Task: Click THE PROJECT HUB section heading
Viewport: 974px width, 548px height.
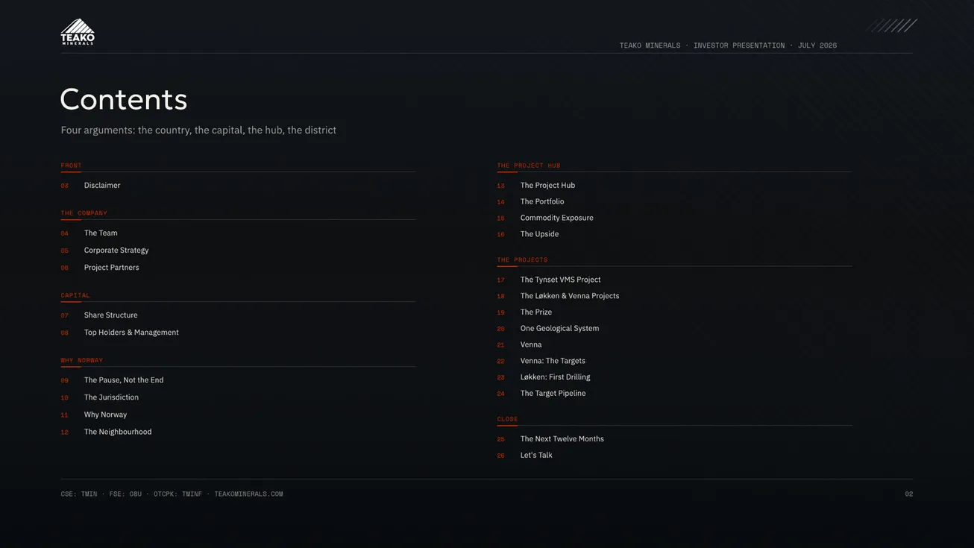Action: 529,166
